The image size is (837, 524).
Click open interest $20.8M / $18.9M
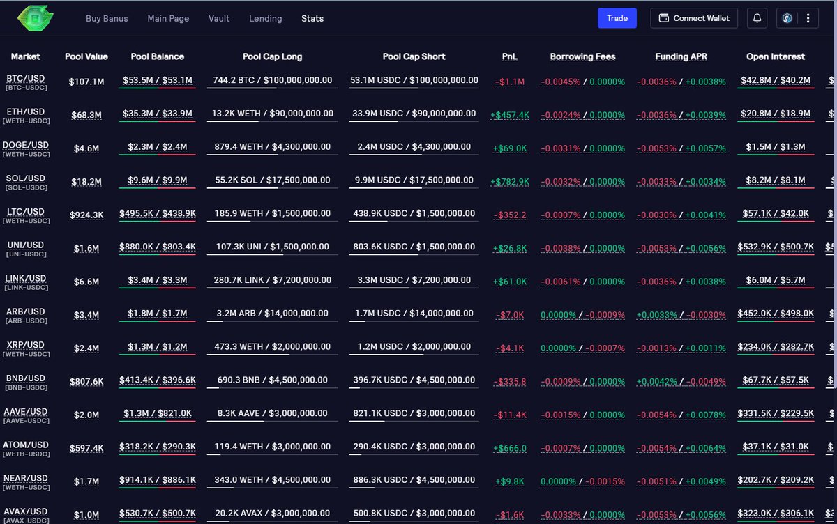776,114
